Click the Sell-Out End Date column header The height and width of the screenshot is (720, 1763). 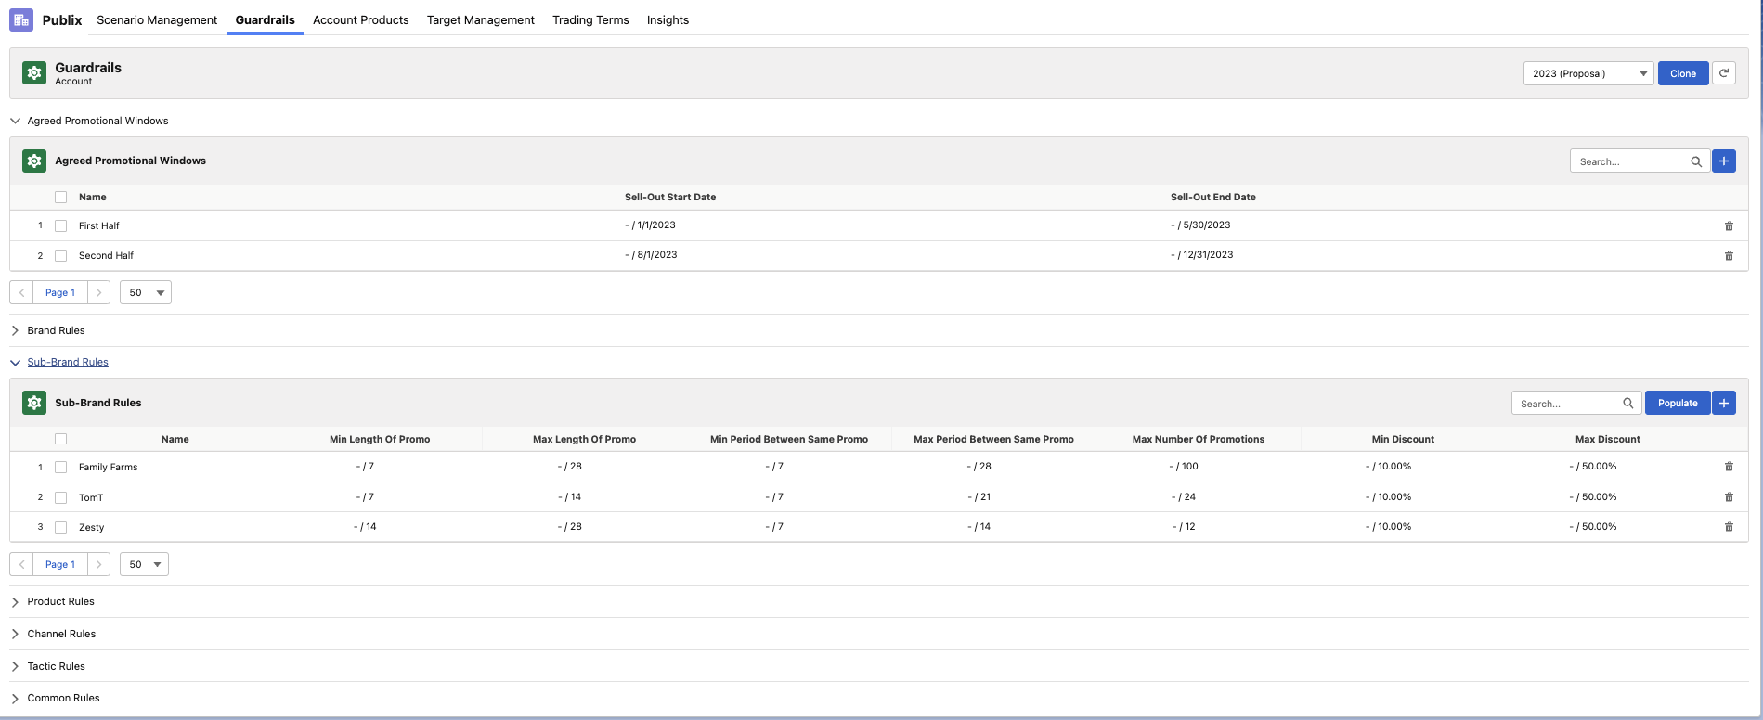[1213, 197]
